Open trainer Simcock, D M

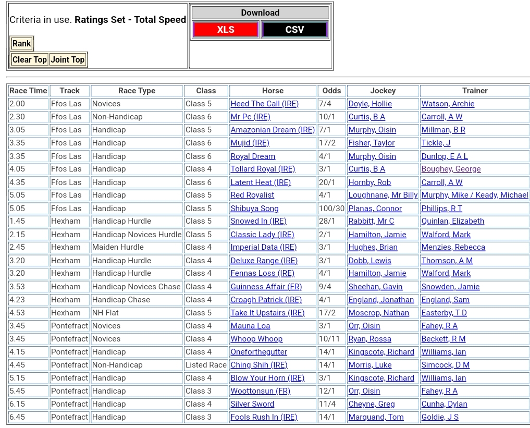tap(445, 365)
